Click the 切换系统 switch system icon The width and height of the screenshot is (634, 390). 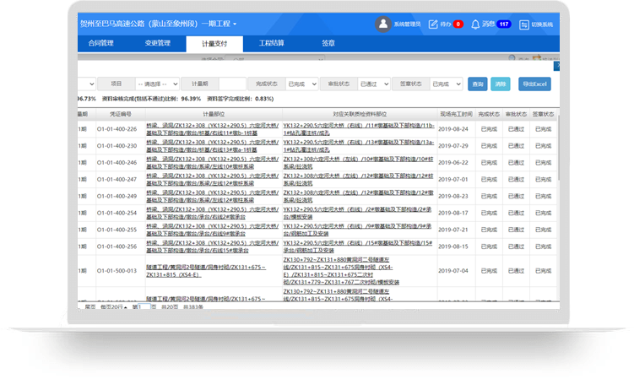523,24
